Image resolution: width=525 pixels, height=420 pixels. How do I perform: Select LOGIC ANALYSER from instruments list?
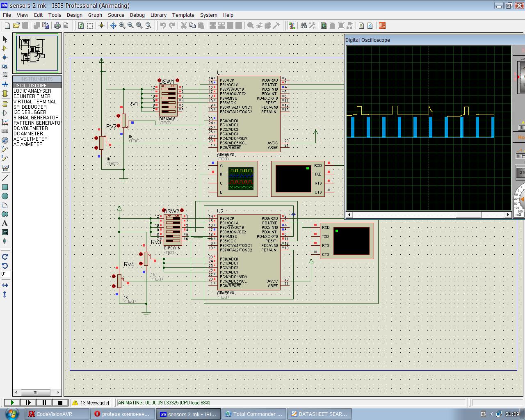coord(32,91)
